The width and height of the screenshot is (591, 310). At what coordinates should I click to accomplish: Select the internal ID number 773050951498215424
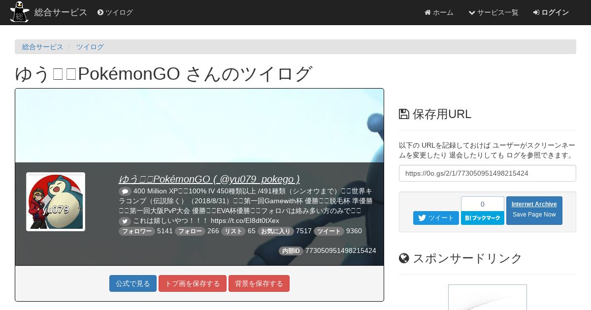coord(341,250)
